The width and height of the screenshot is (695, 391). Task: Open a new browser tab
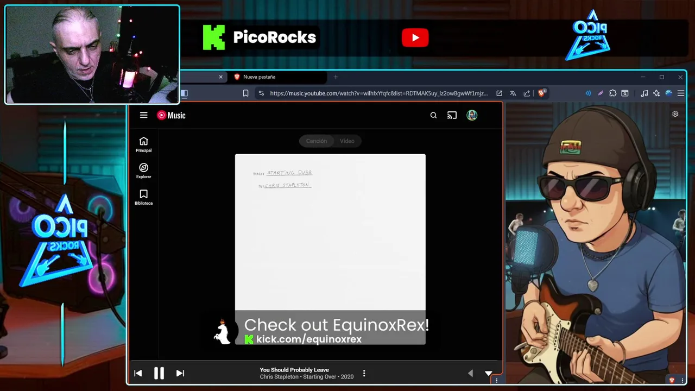click(x=336, y=77)
